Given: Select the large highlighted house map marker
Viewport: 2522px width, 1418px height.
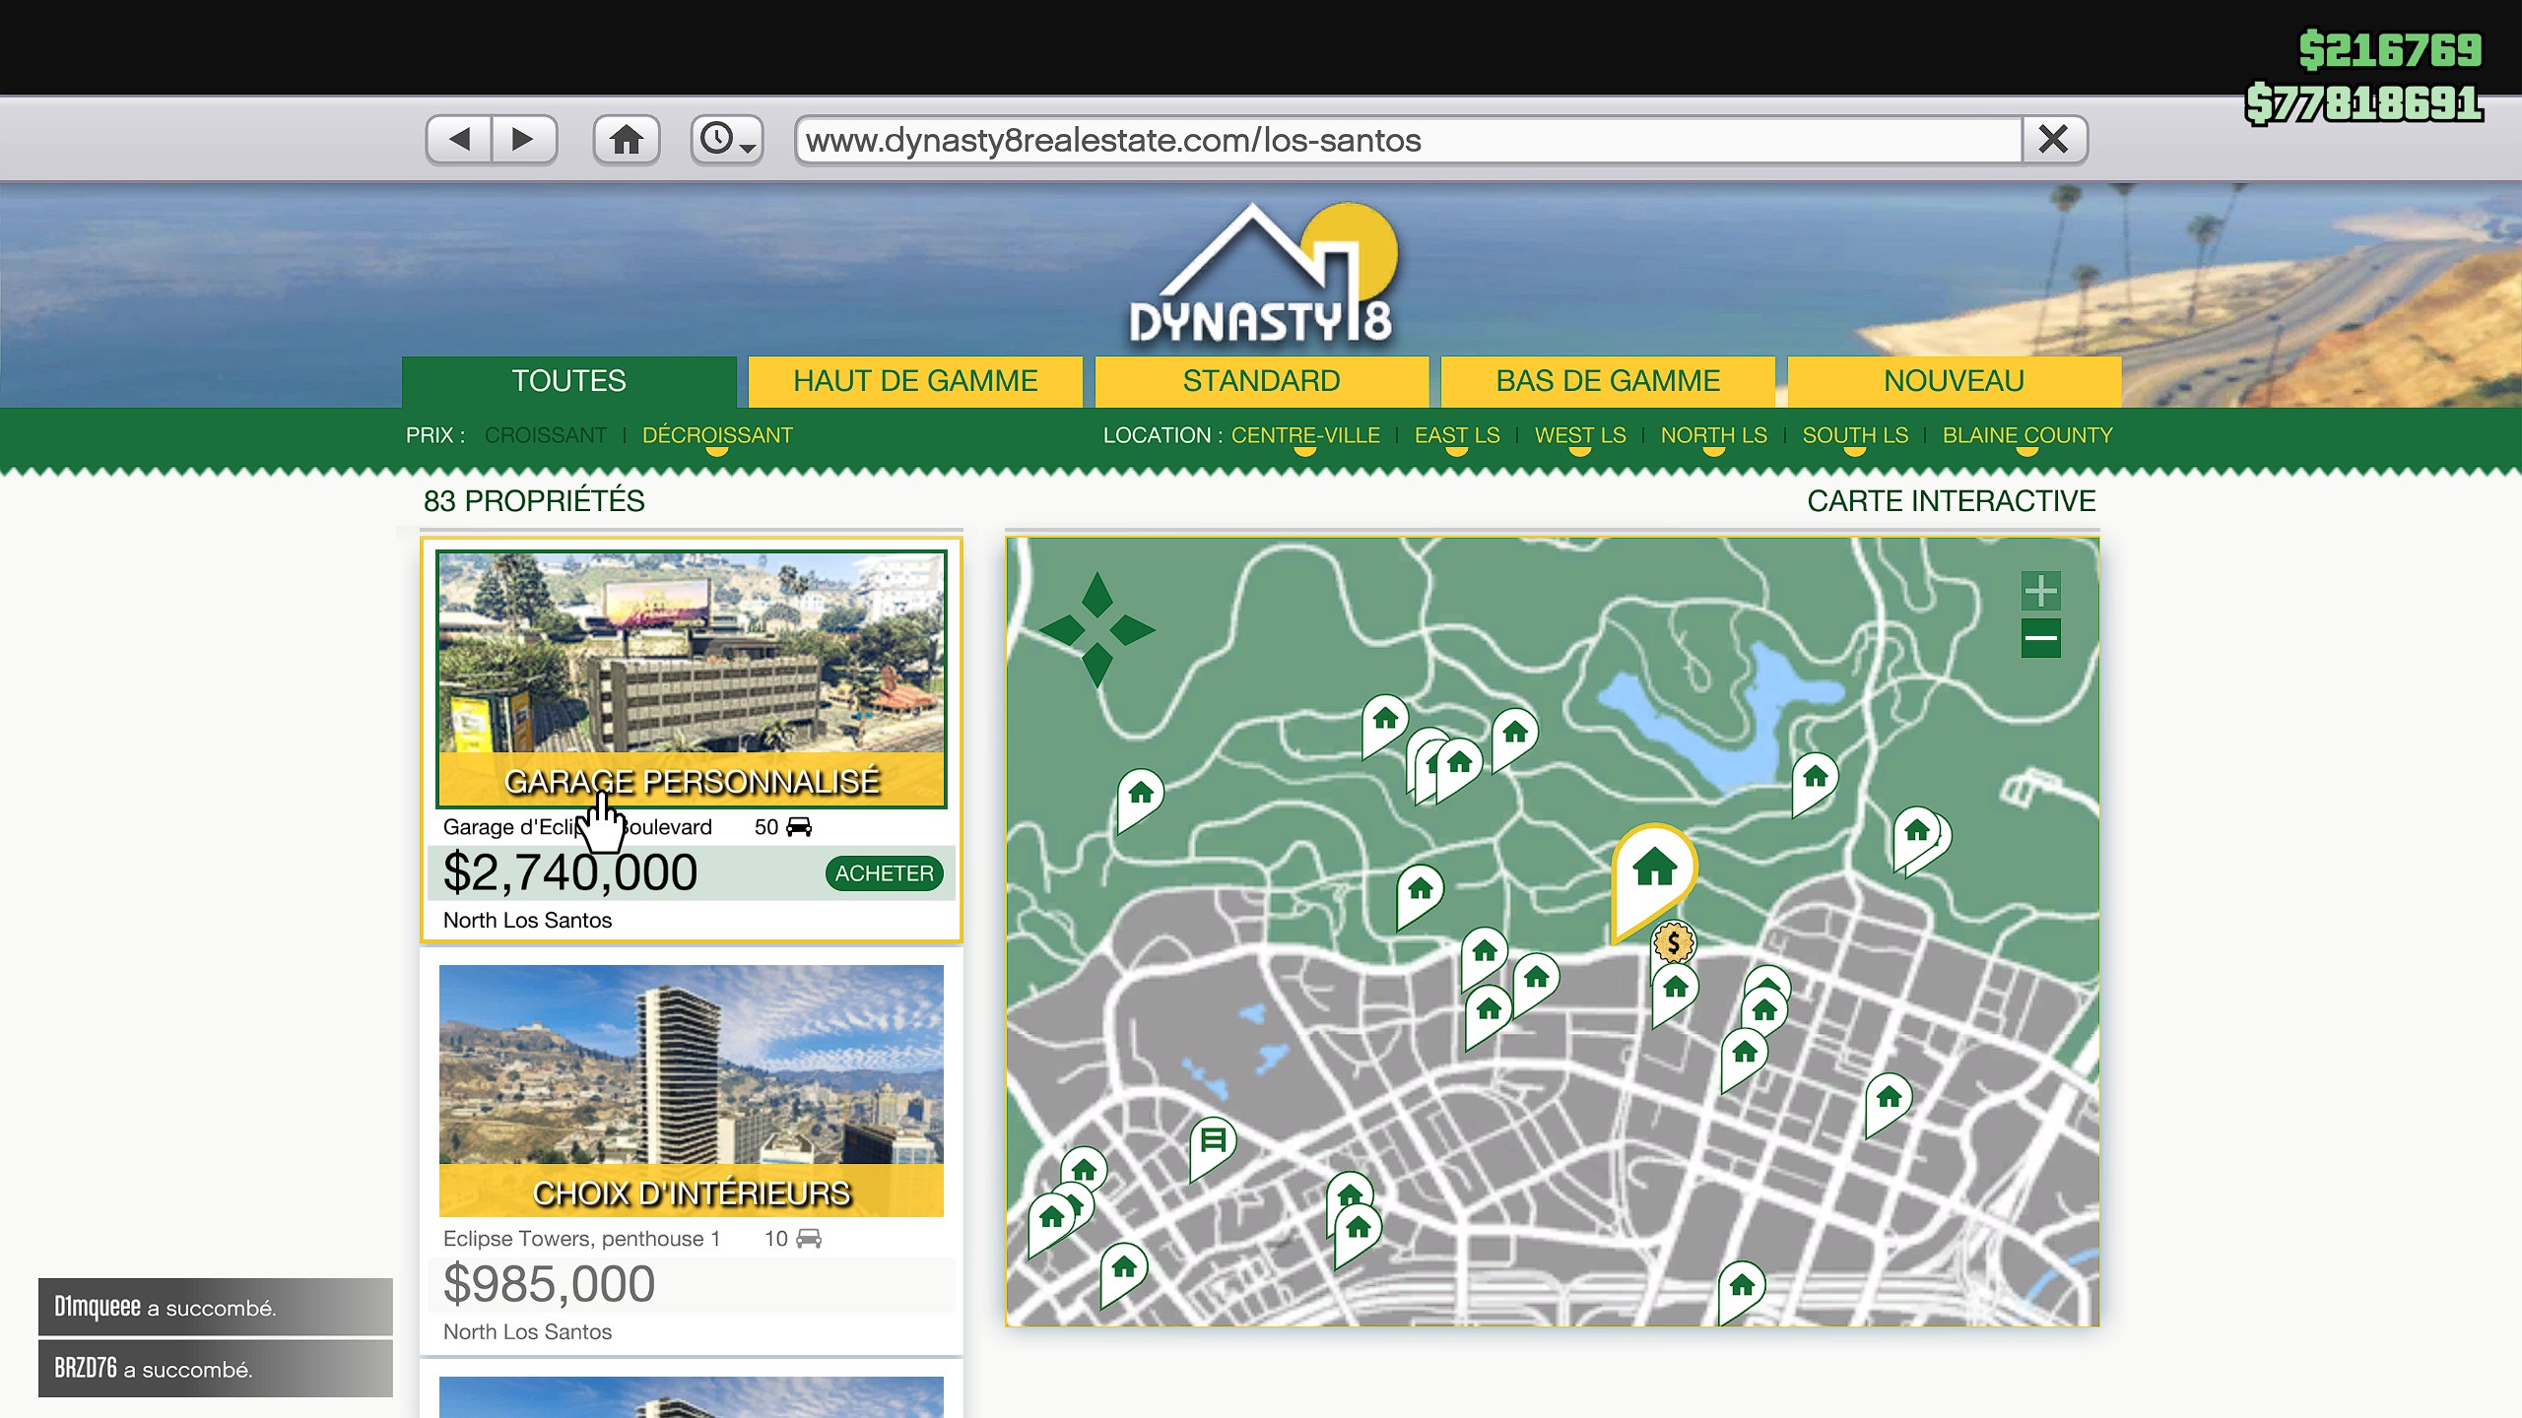Looking at the screenshot, I should tap(1654, 869).
